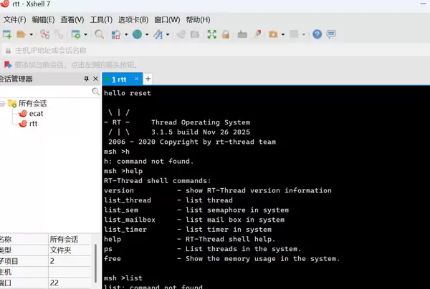430x289 pixels.
Task: Click the Search magnifier icon in toolbar
Action: (x=99, y=34)
